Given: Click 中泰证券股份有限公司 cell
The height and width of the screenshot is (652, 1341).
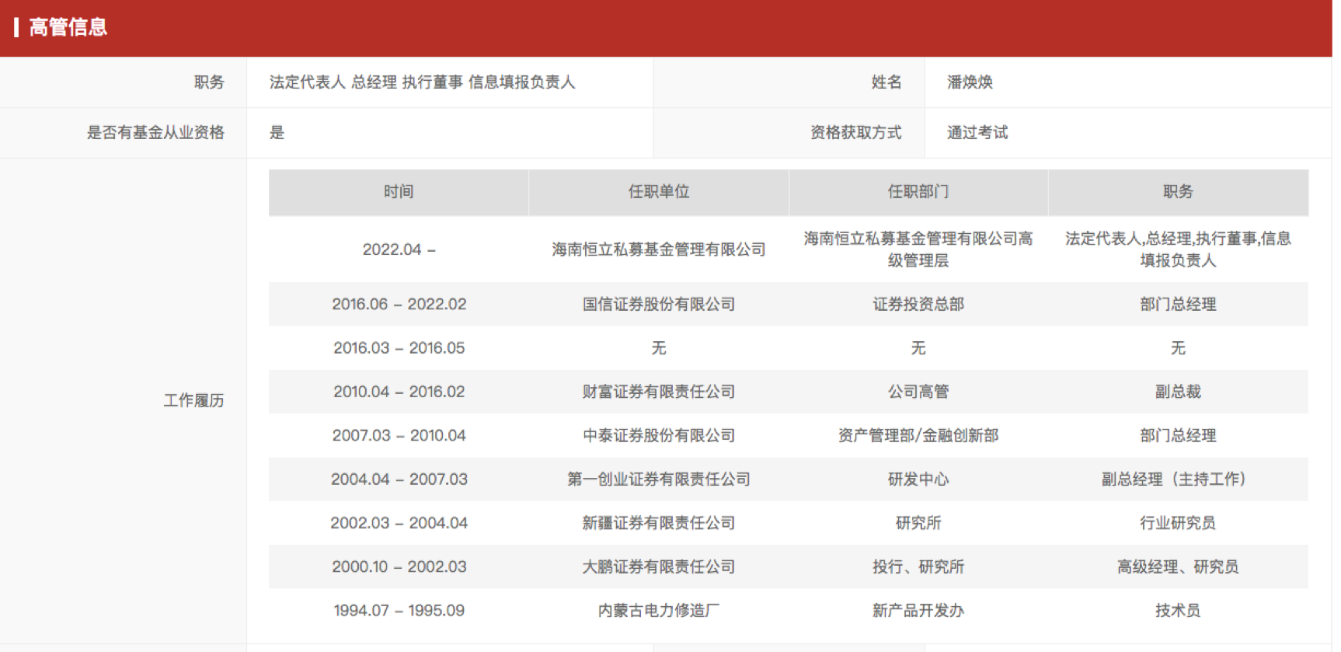Looking at the screenshot, I should pos(659,435).
